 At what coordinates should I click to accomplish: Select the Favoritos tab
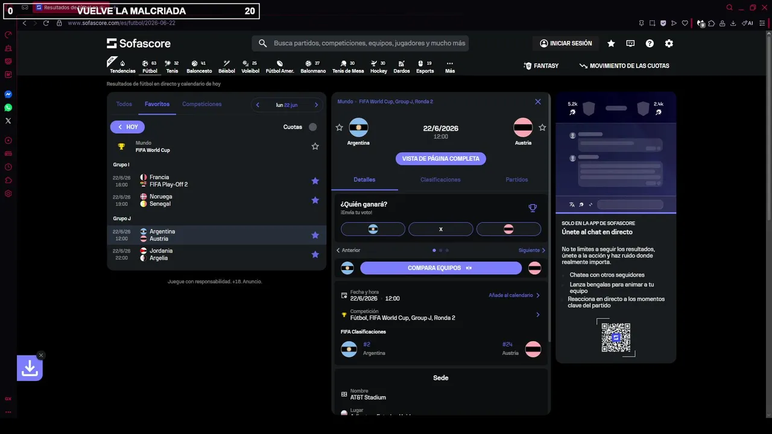157,104
